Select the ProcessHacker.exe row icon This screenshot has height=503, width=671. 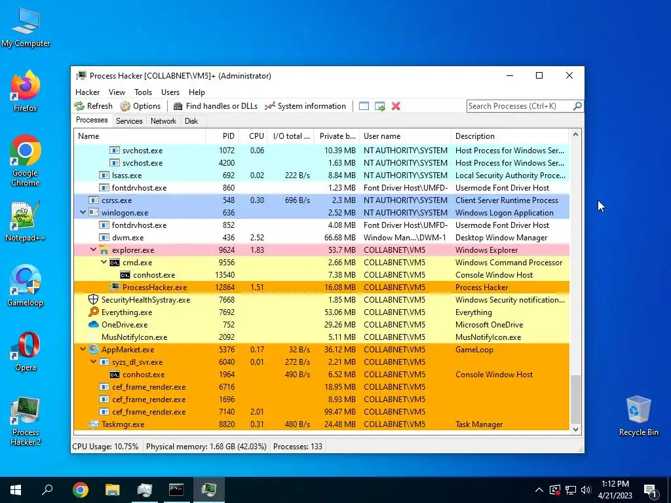[114, 288]
